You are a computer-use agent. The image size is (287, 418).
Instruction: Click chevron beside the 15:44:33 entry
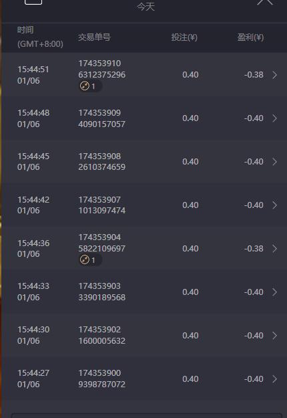pos(275,292)
